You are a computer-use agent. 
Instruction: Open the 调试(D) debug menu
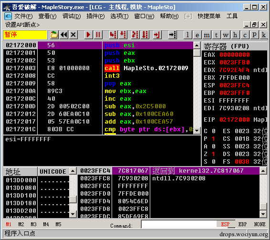(71, 16)
